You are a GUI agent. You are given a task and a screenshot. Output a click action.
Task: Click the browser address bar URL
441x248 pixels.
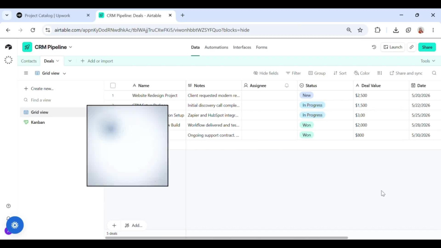152,30
